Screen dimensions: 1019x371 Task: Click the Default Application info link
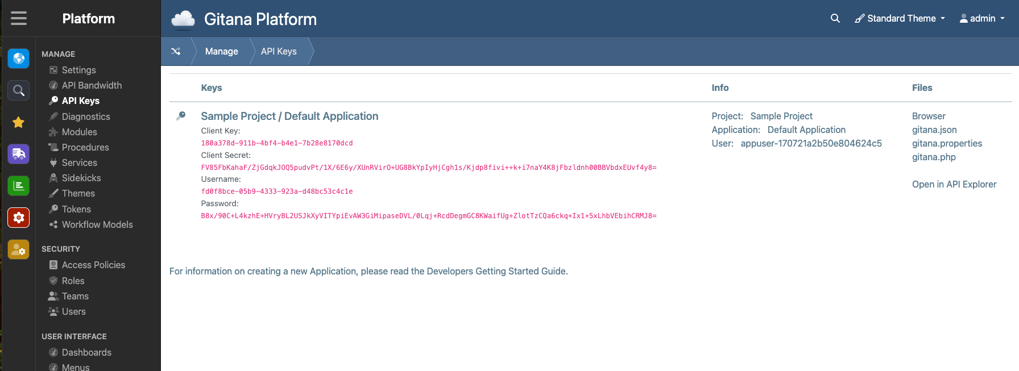[x=806, y=130]
